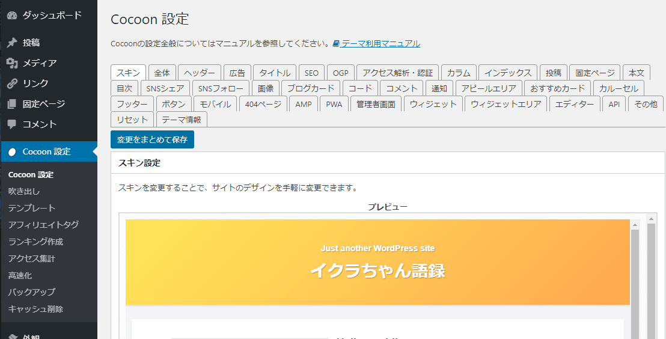Select the スキン tab

[x=128, y=73]
